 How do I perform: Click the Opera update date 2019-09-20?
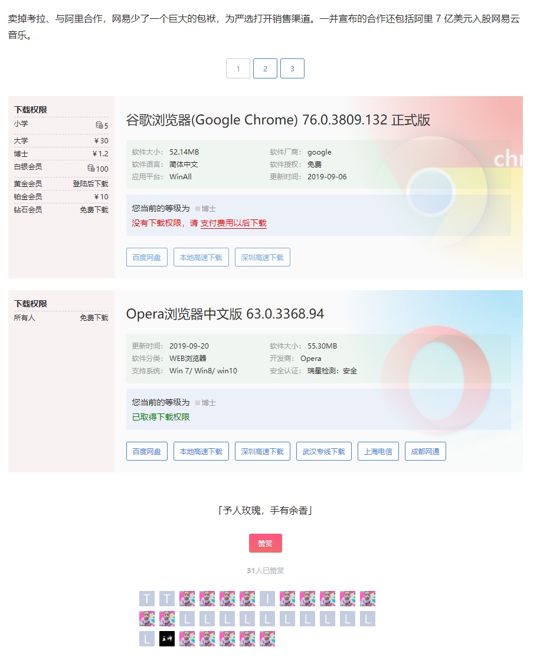pos(189,346)
